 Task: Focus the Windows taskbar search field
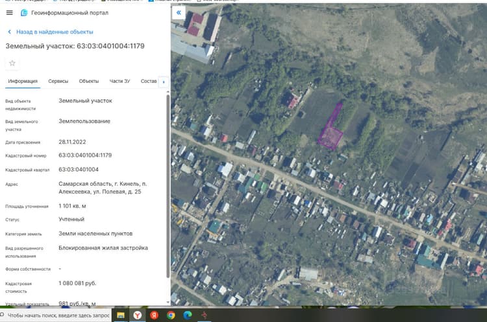click(x=56, y=316)
